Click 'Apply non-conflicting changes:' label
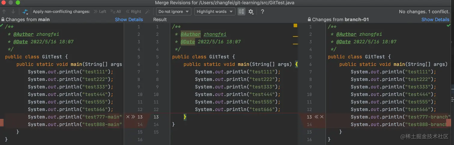454x145 pixels. coord(62,11)
